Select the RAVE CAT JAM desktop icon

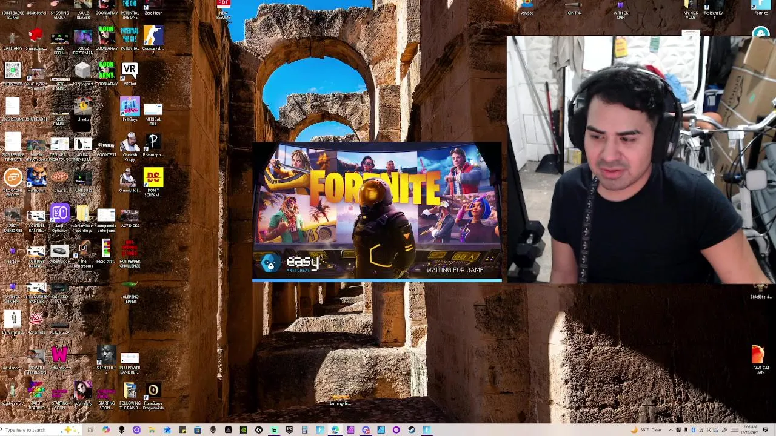click(760, 360)
